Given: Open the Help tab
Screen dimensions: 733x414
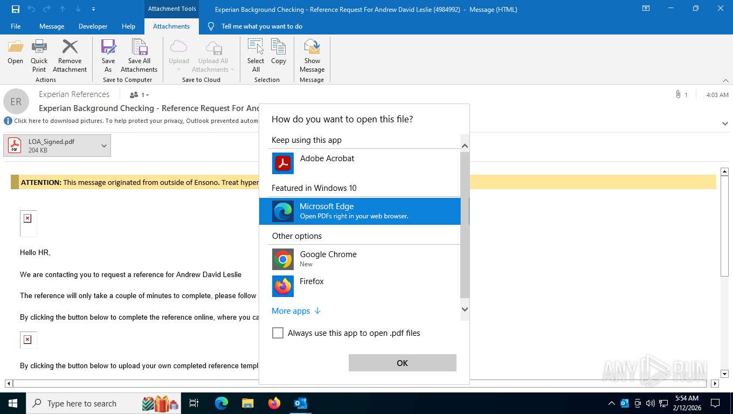Looking at the screenshot, I should 128,26.
